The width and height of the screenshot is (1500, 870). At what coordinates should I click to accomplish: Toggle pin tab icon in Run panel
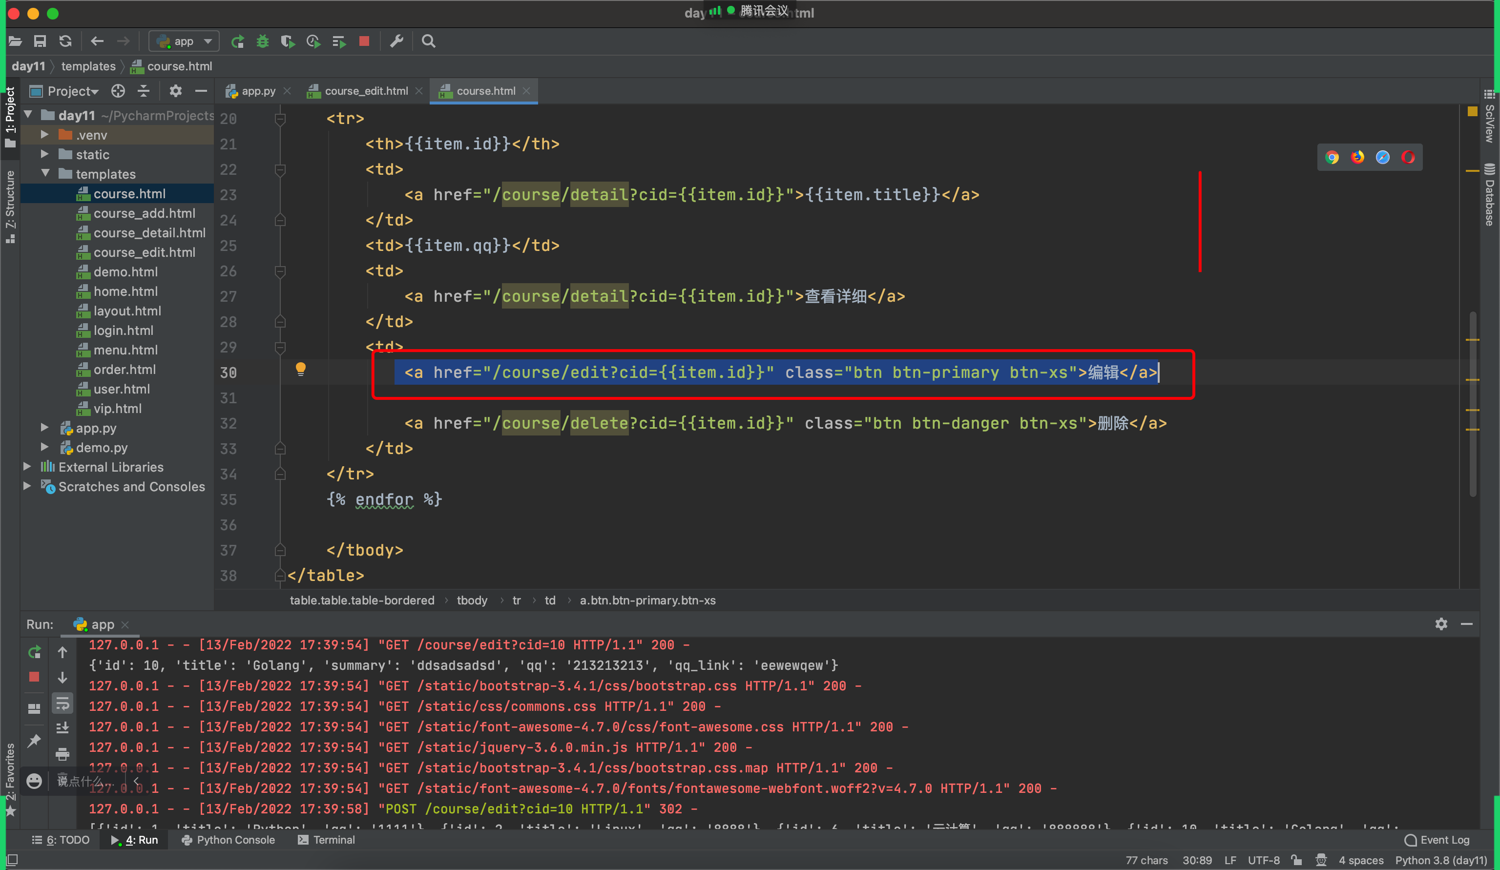[34, 740]
